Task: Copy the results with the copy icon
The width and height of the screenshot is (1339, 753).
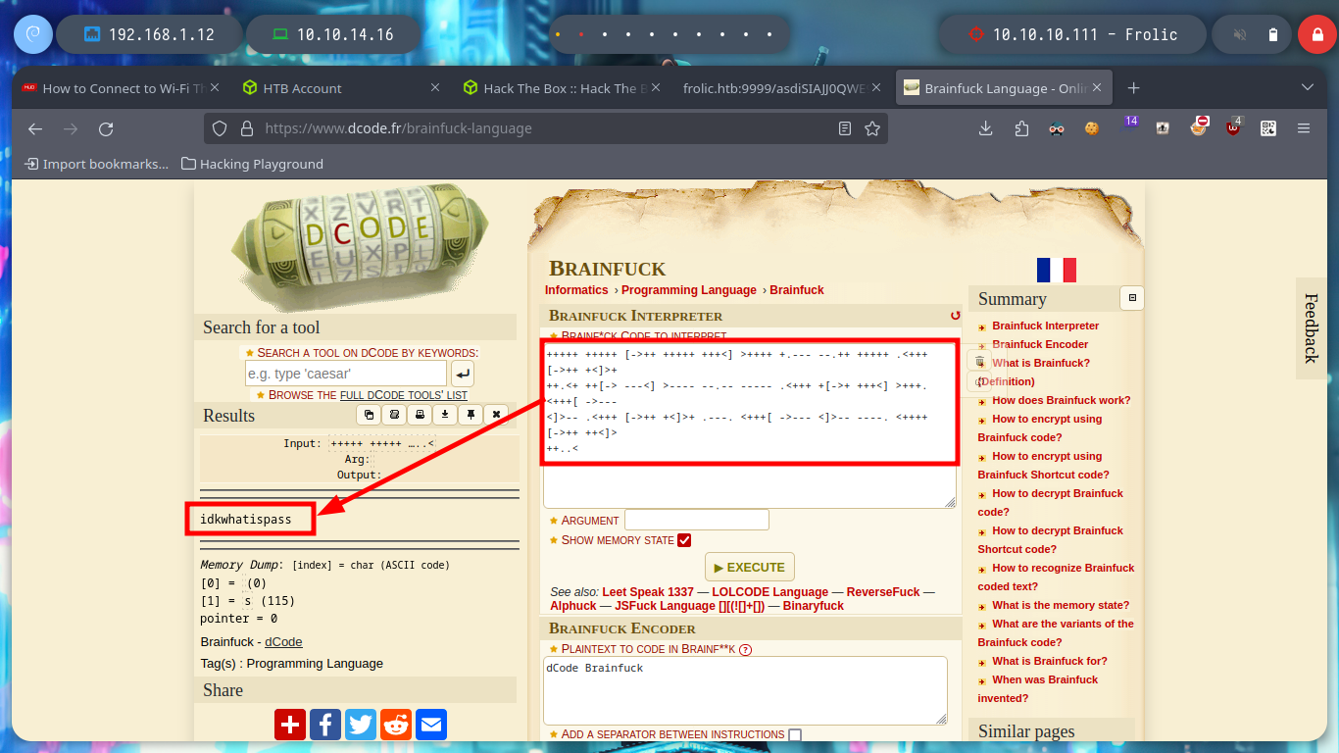Action: (369, 415)
